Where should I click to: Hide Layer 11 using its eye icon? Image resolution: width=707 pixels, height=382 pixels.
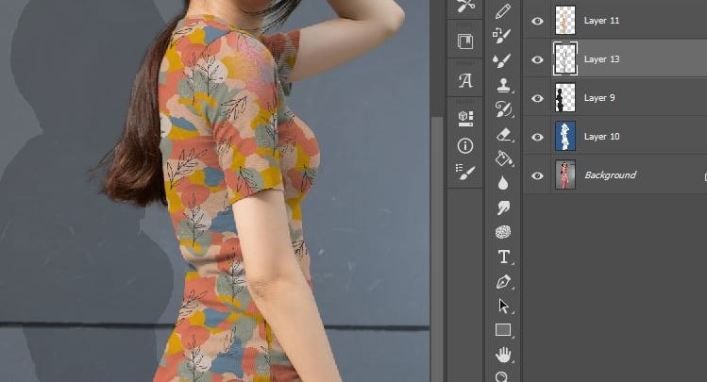coord(537,21)
